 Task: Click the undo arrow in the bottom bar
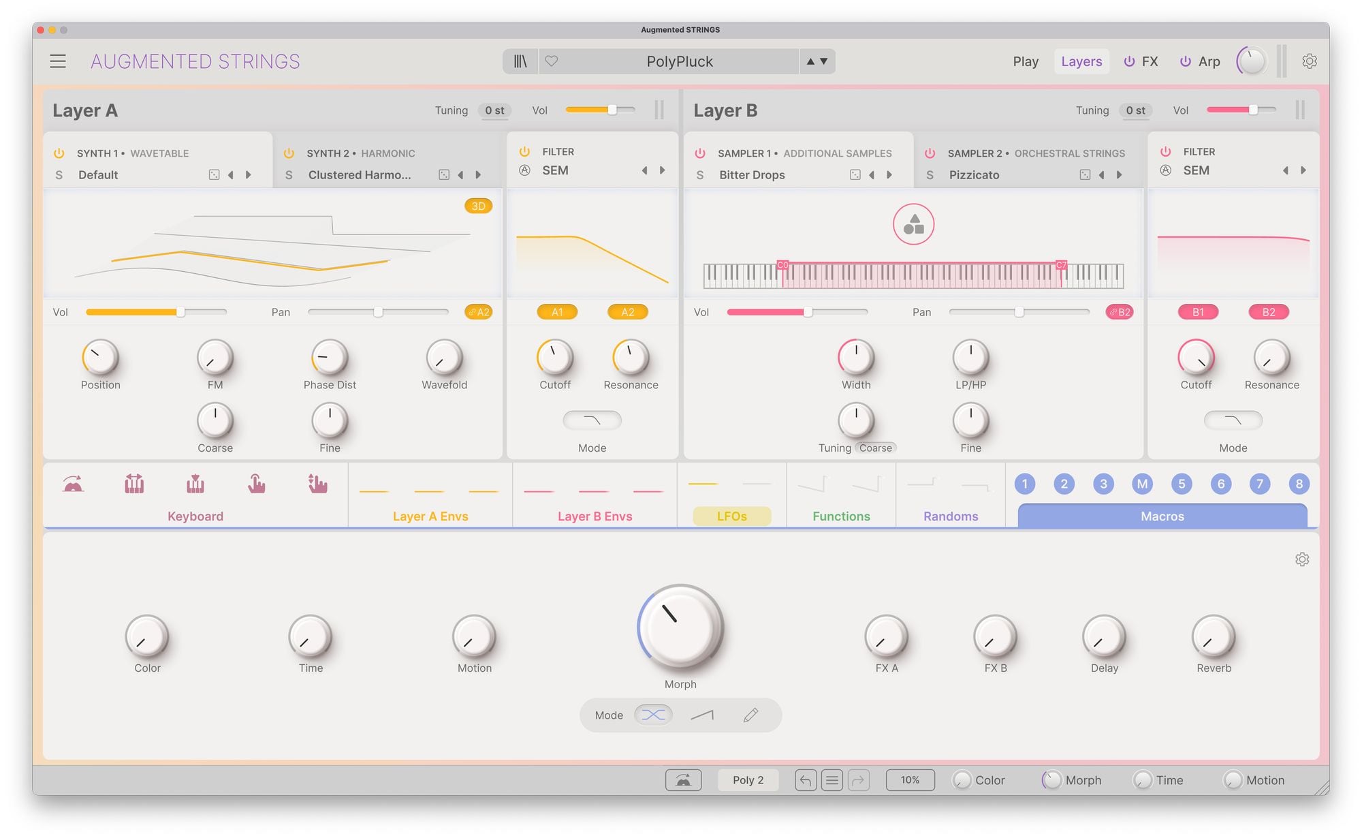806,780
